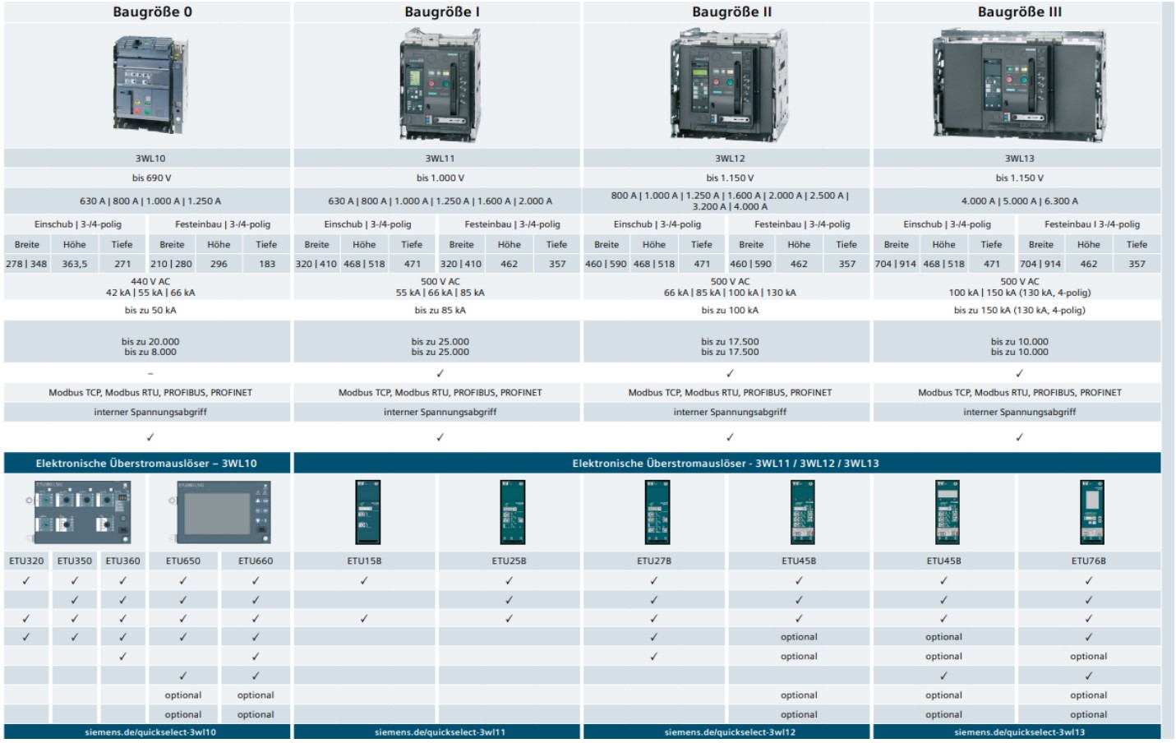Click '4.000 A | 5.000 A | 6.300 A' cell
The image size is (1176, 743).
(x=1019, y=201)
